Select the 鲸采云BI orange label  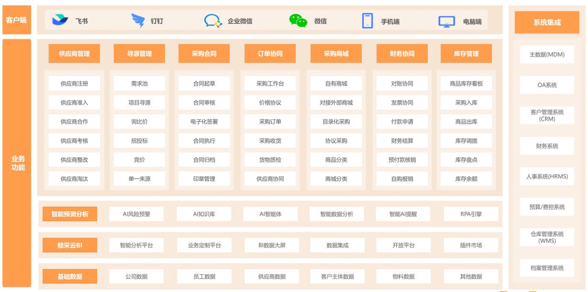pos(70,245)
